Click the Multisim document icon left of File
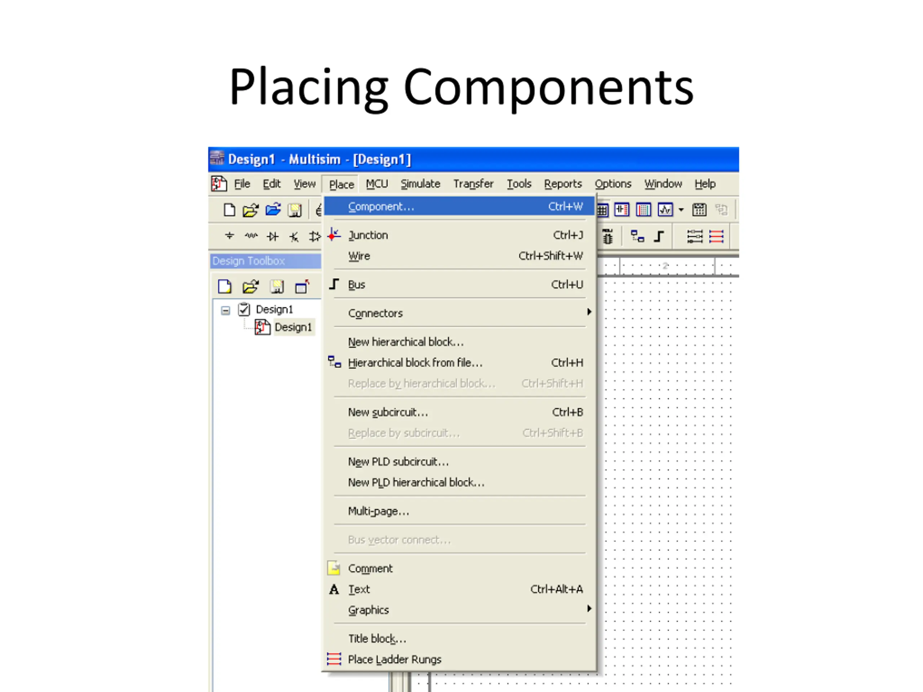This screenshot has height=692, width=923. 218,183
